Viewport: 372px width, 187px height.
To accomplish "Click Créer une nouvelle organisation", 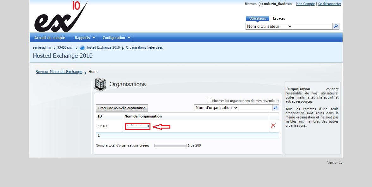I will click(122, 108).
